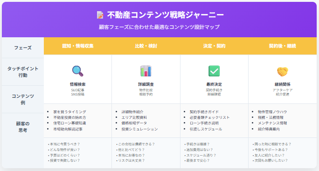319x171 pixels.
Task: Click the SEO記事 text
Action: point(78,90)
